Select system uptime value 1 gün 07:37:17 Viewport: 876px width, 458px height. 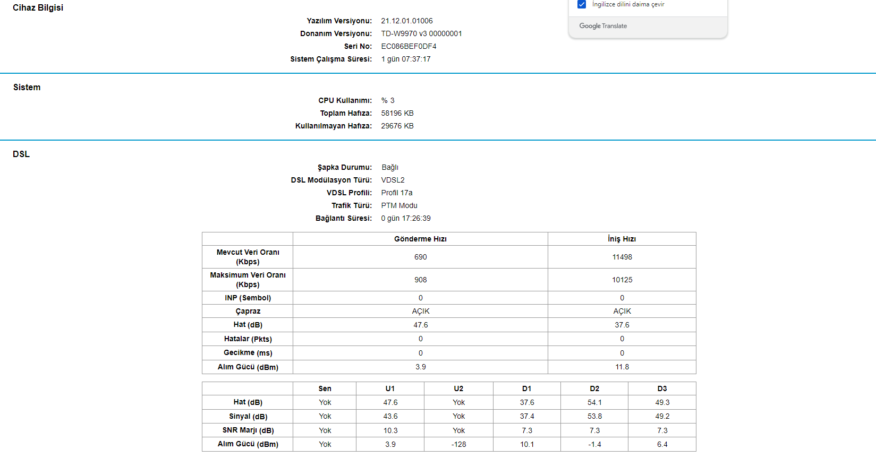click(x=406, y=59)
